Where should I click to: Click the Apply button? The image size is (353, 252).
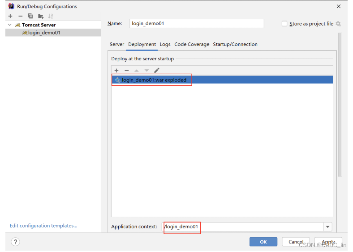coord(328,242)
